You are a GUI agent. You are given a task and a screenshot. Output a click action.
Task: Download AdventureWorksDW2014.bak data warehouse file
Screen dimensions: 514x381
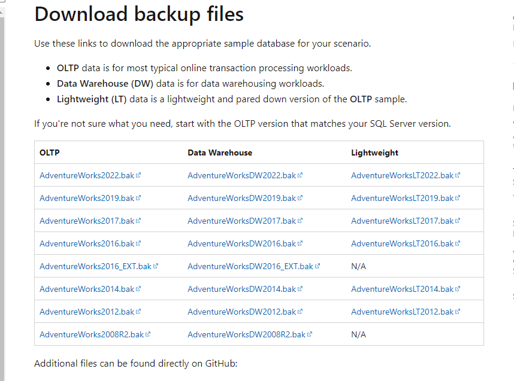(241, 289)
